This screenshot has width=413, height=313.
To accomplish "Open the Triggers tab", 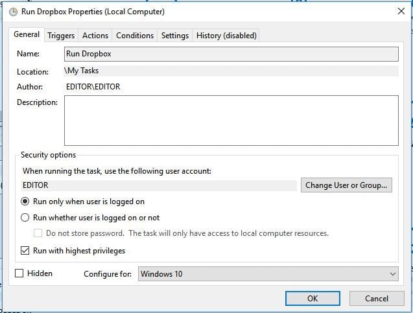I will [61, 36].
